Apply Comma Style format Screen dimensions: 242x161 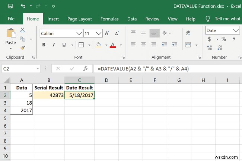point(234,39)
